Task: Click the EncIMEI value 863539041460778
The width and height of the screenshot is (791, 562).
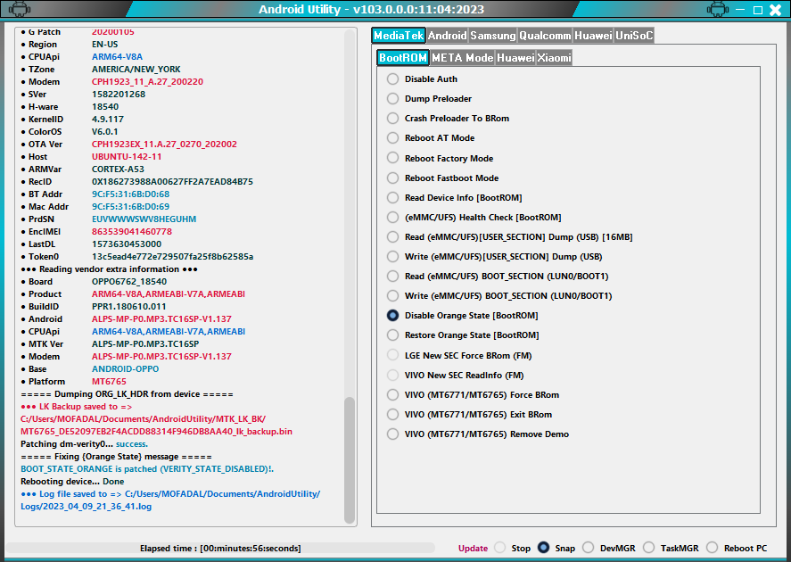Action: click(x=132, y=232)
